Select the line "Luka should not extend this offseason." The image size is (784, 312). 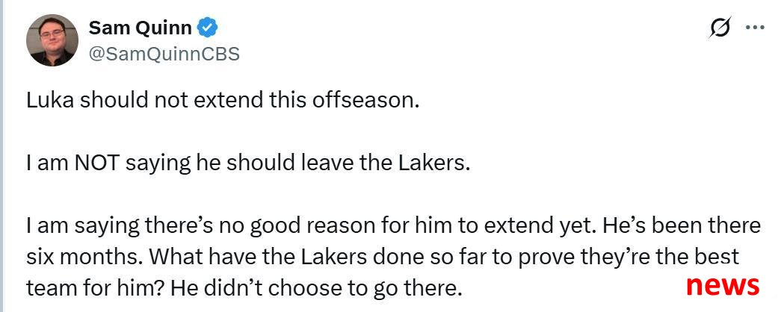[222, 101]
